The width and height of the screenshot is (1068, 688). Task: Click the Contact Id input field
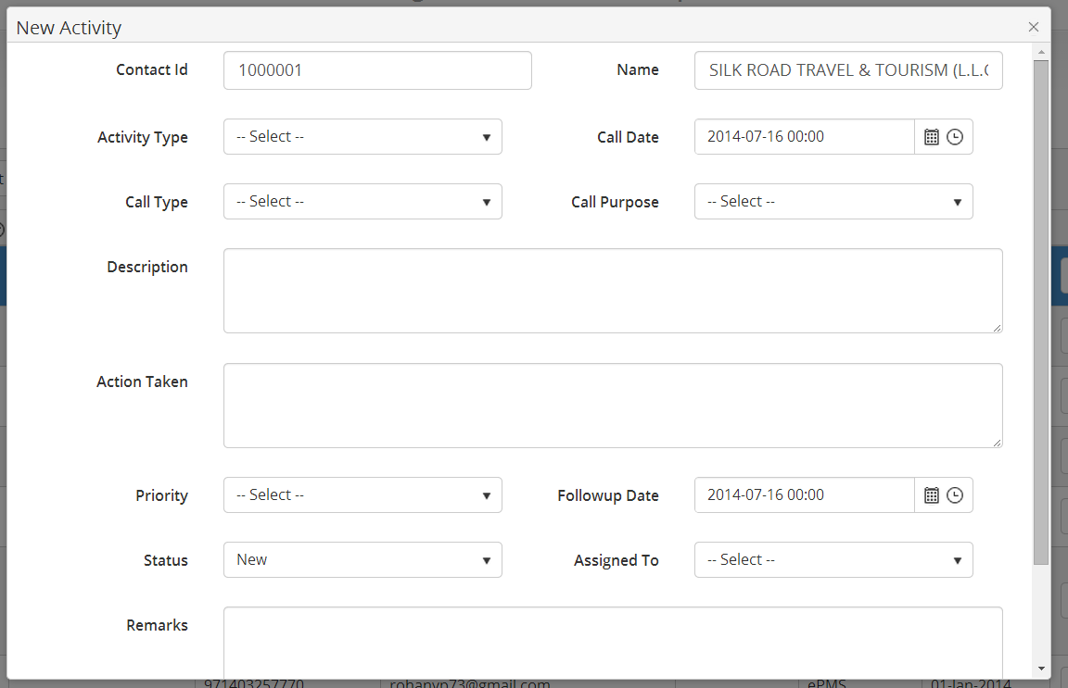pos(377,70)
